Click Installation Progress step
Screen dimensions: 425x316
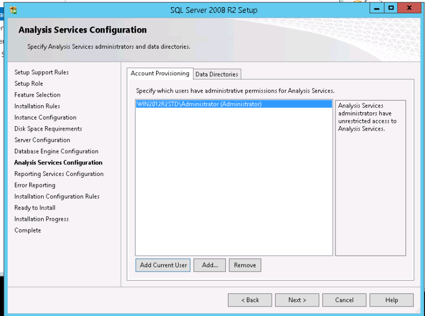click(x=42, y=219)
